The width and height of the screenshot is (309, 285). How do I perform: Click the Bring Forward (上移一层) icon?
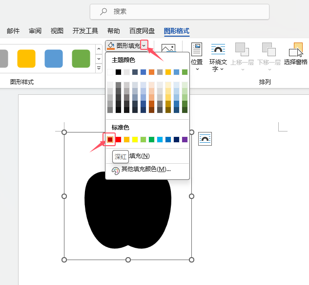[x=242, y=49]
